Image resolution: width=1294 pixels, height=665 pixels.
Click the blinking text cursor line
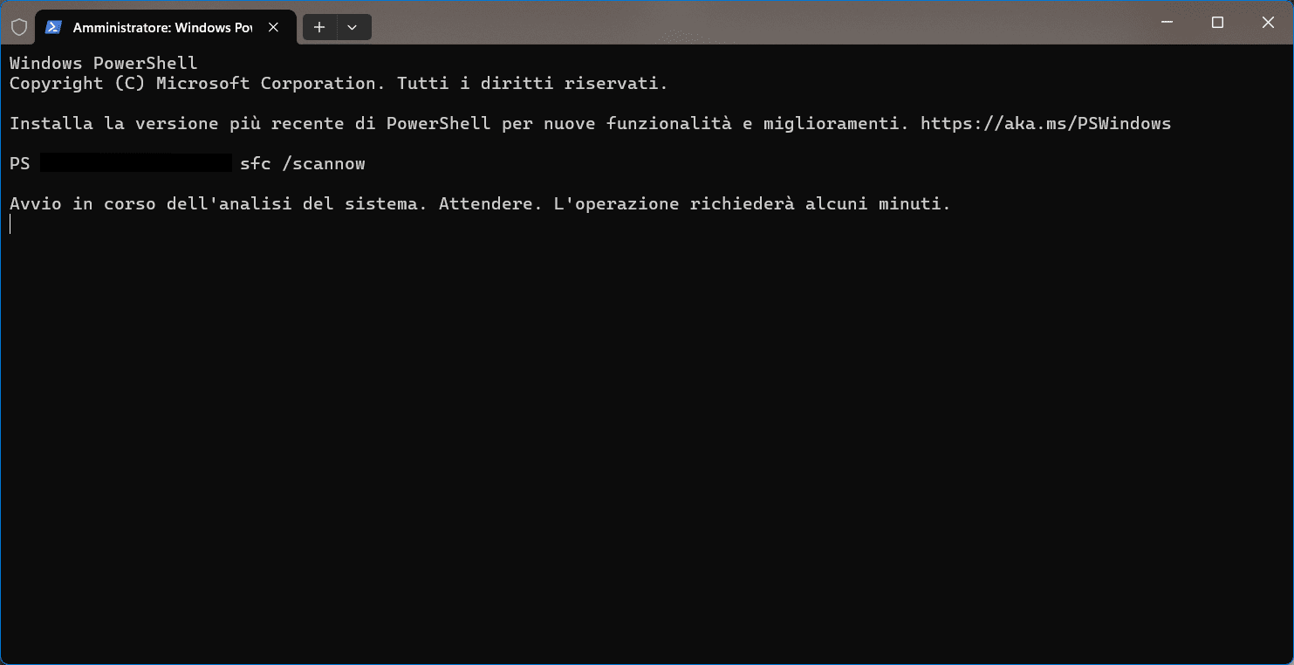[11, 224]
